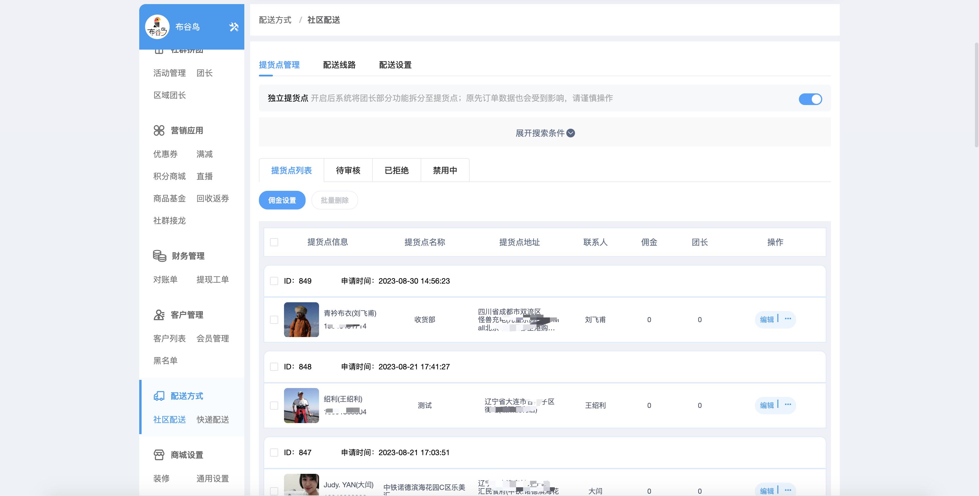Click the 客户管理 user icon
Image resolution: width=979 pixels, height=496 pixels.
pyautogui.click(x=159, y=315)
